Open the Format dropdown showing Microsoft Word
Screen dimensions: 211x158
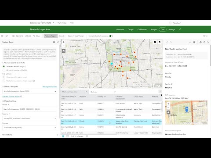point(29,128)
